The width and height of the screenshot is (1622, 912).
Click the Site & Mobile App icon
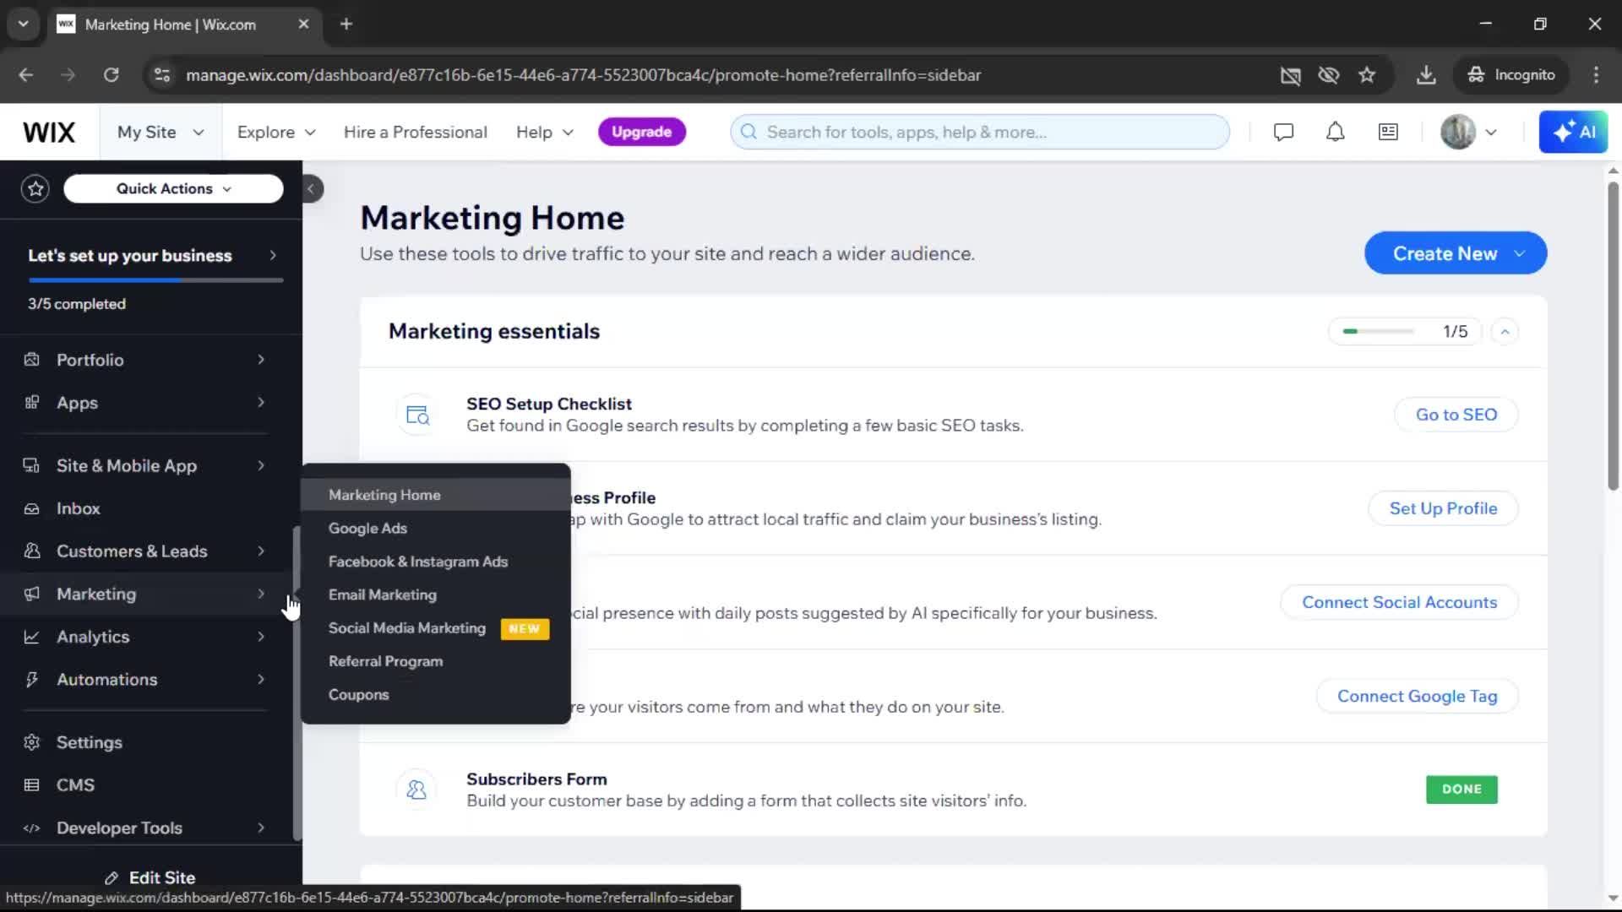click(32, 466)
